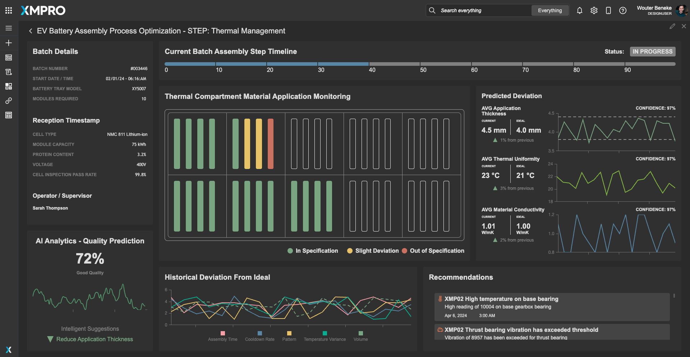
Task: Click the notifications bell icon
Action: click(x=579, y=10)
